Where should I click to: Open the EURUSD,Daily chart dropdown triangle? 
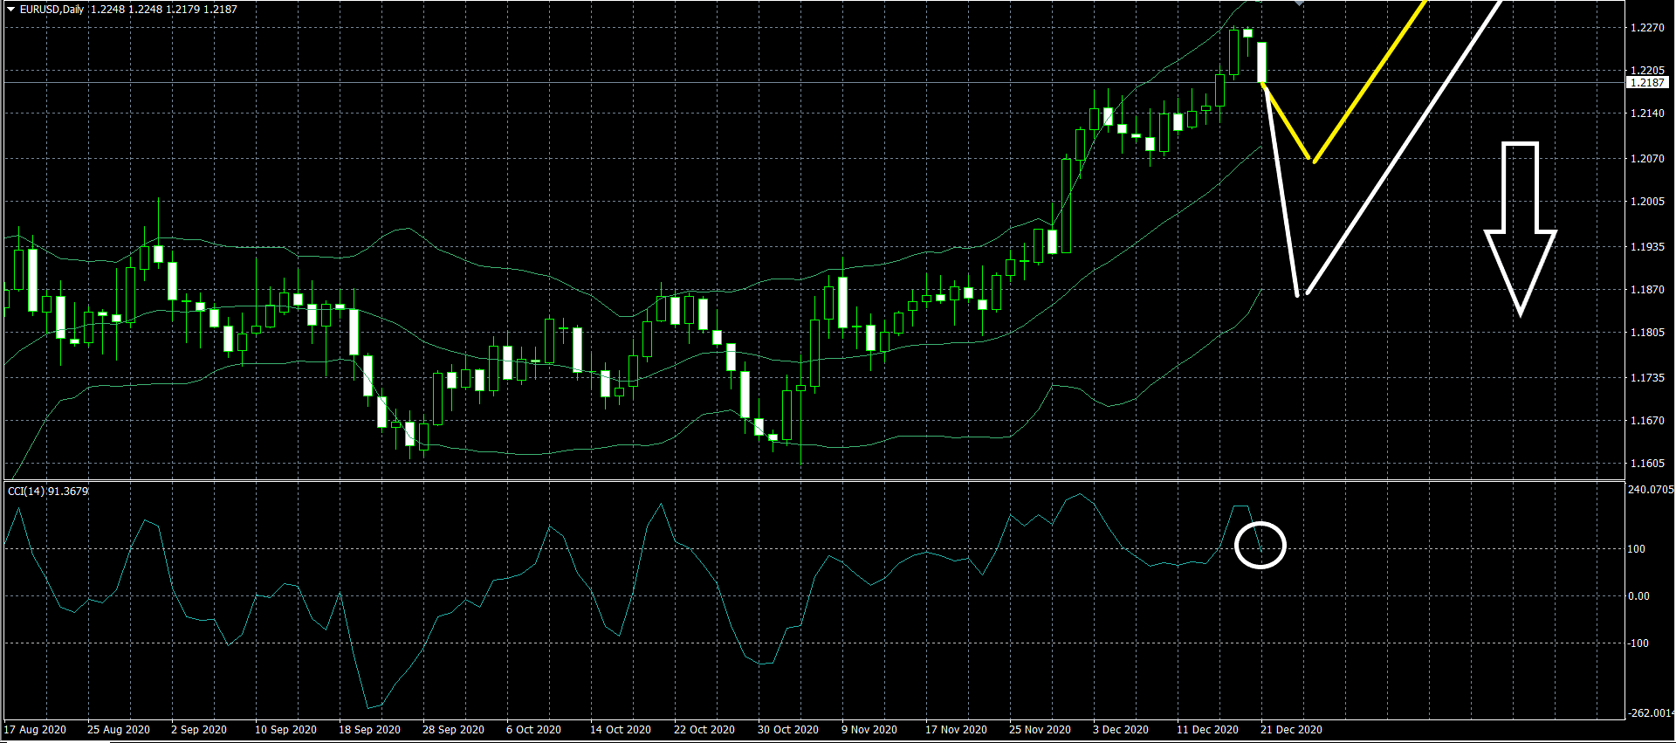point(11,10)
